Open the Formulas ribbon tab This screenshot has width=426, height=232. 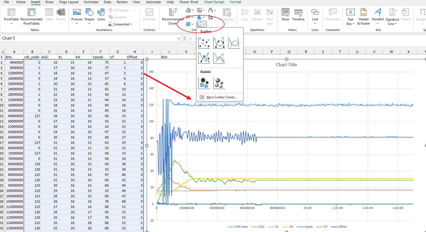point(91,2)
